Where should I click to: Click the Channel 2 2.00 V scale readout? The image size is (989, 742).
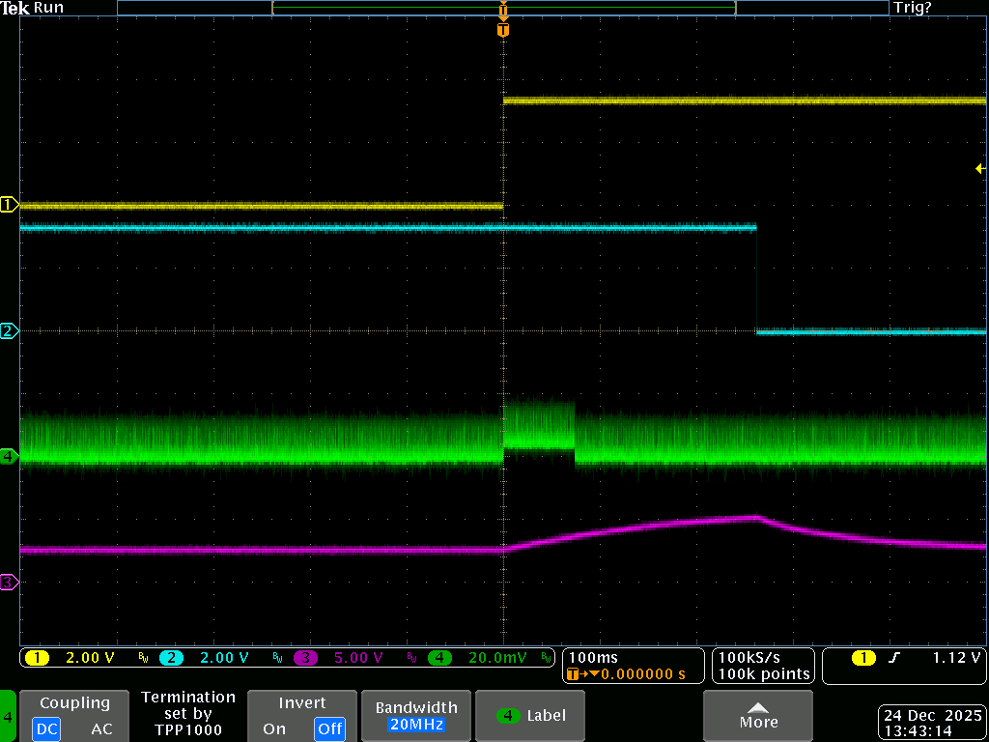click(224, 658)
